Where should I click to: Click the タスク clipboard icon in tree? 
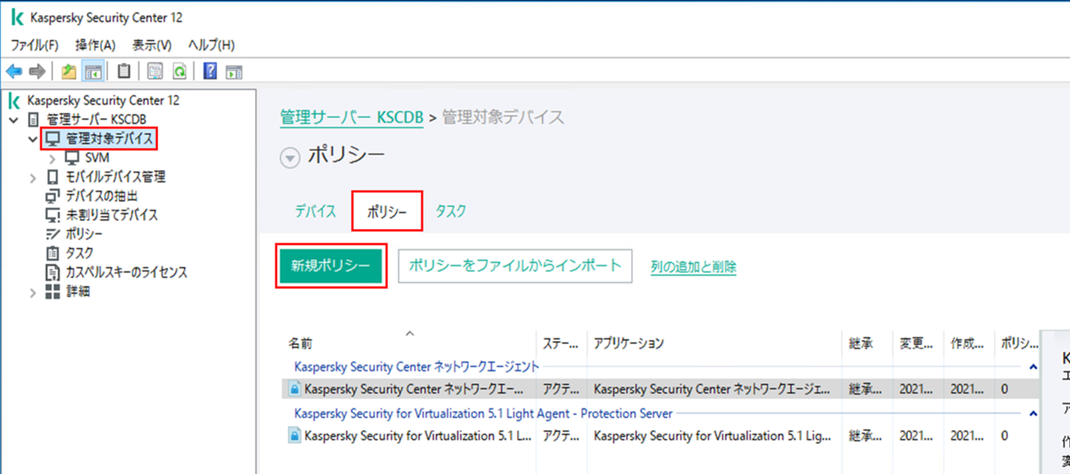click(x=52, y=253)
